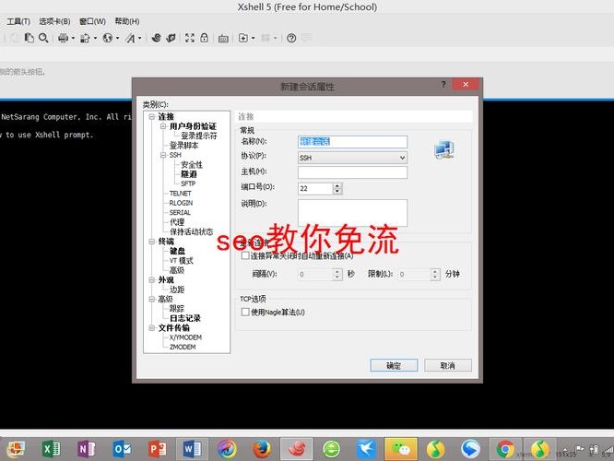Click the 名称 name input field

point(352,142)
